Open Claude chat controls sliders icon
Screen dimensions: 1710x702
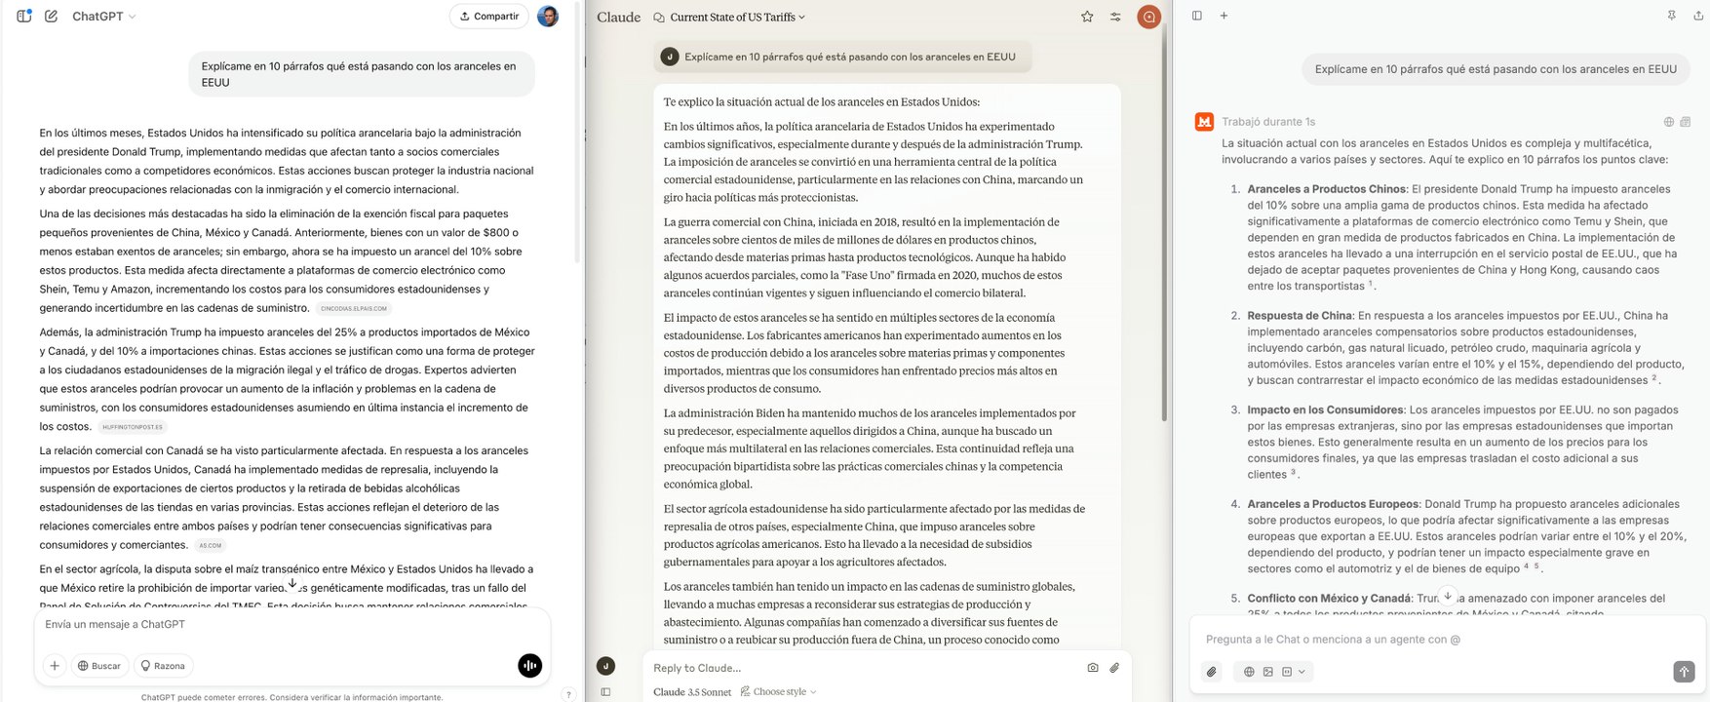[1115, 17]
